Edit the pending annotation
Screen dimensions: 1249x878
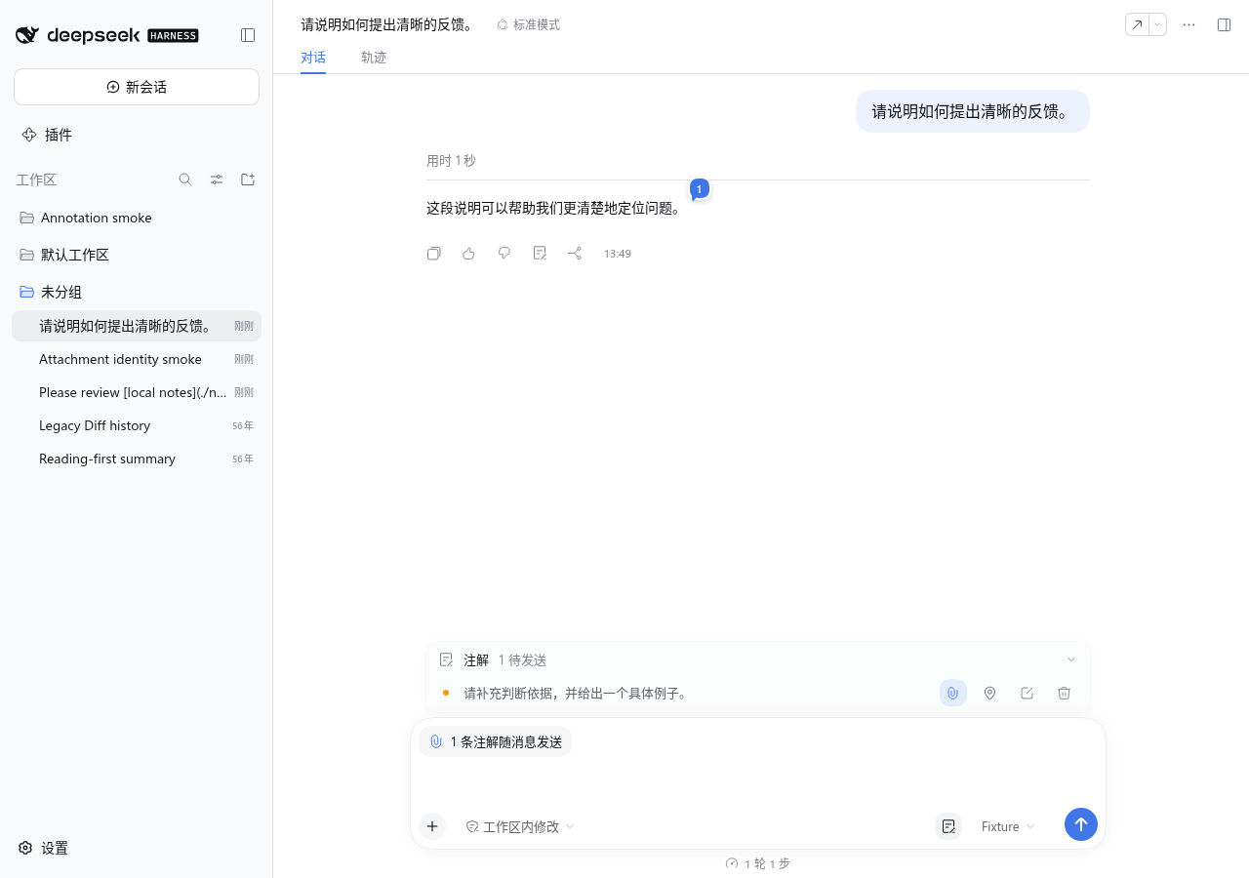point(1027,693)
